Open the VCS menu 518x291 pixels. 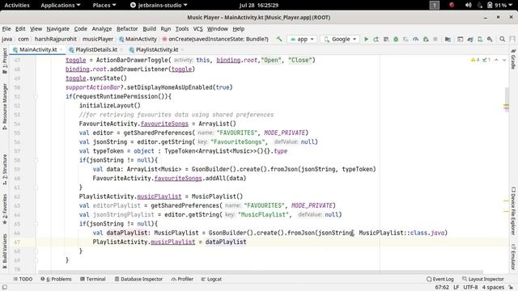pyautogui.click(x=197, y=29)
